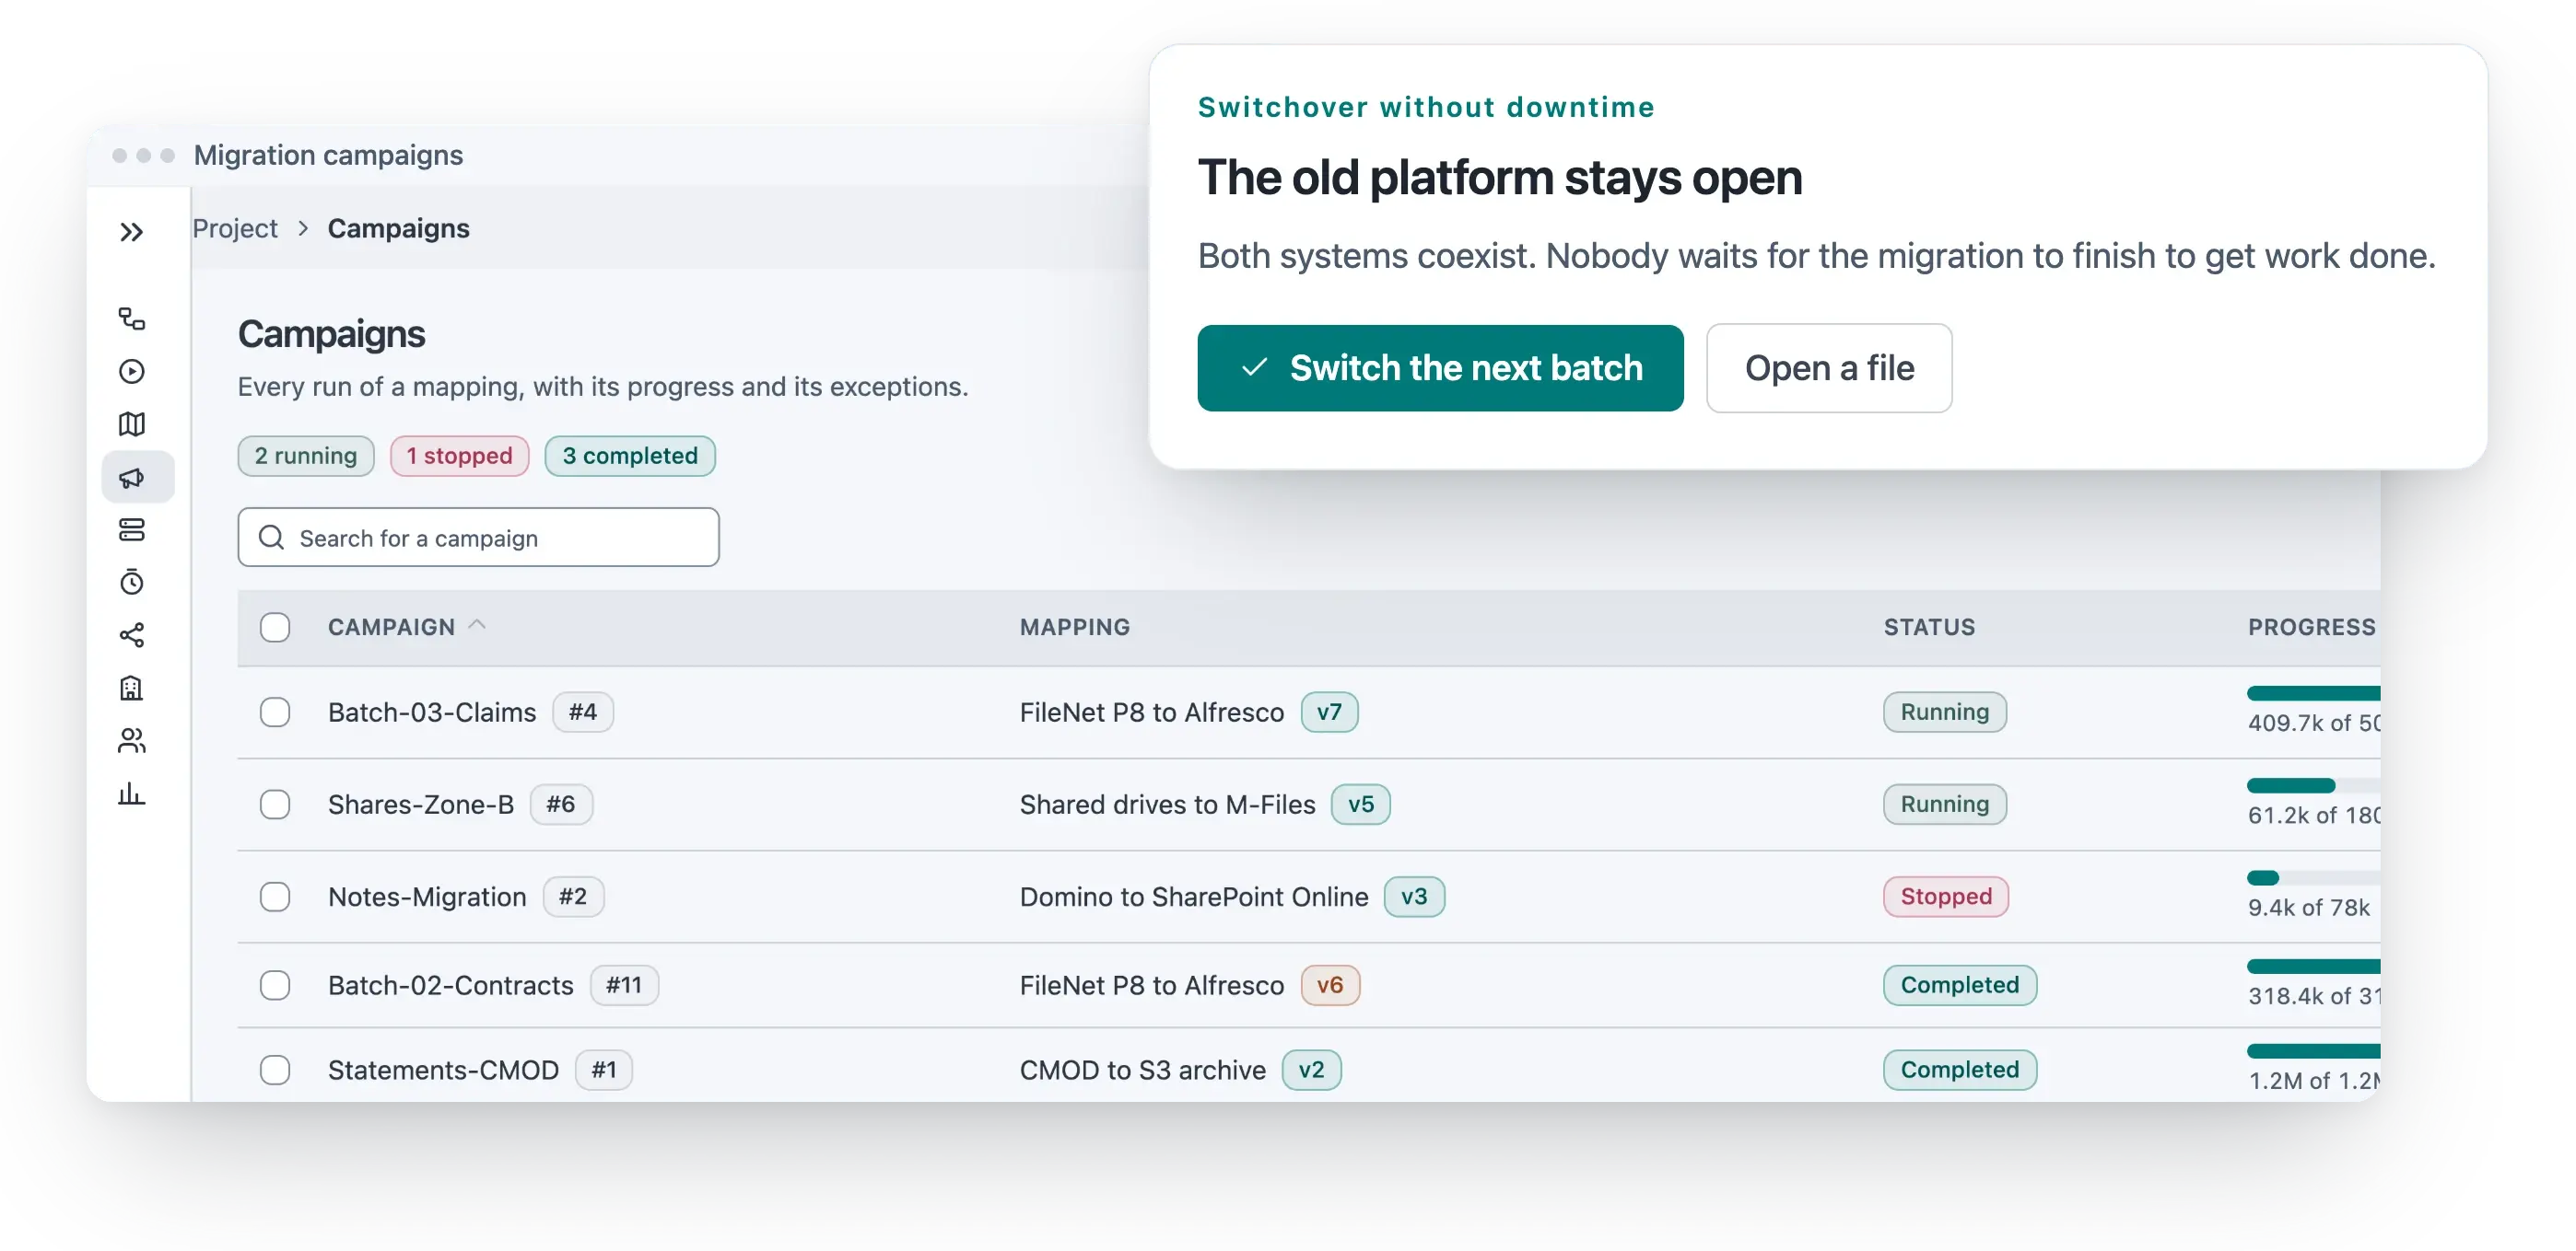Filter by the 3 completed chip
The image size is (2576, 1251).
[x=630, y=456]
